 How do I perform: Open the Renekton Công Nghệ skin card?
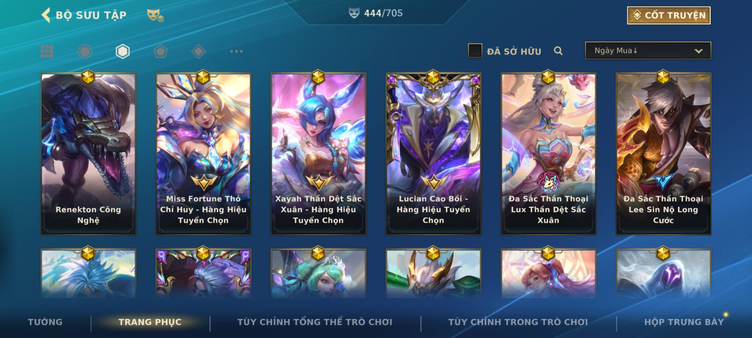tap(88, 154)
